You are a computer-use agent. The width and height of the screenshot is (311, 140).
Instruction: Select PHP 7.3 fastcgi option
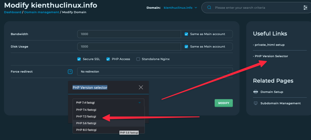click(86, 116)
